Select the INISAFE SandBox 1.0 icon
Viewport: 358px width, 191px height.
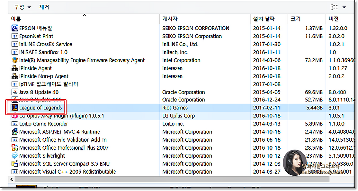tap(15, 52)
